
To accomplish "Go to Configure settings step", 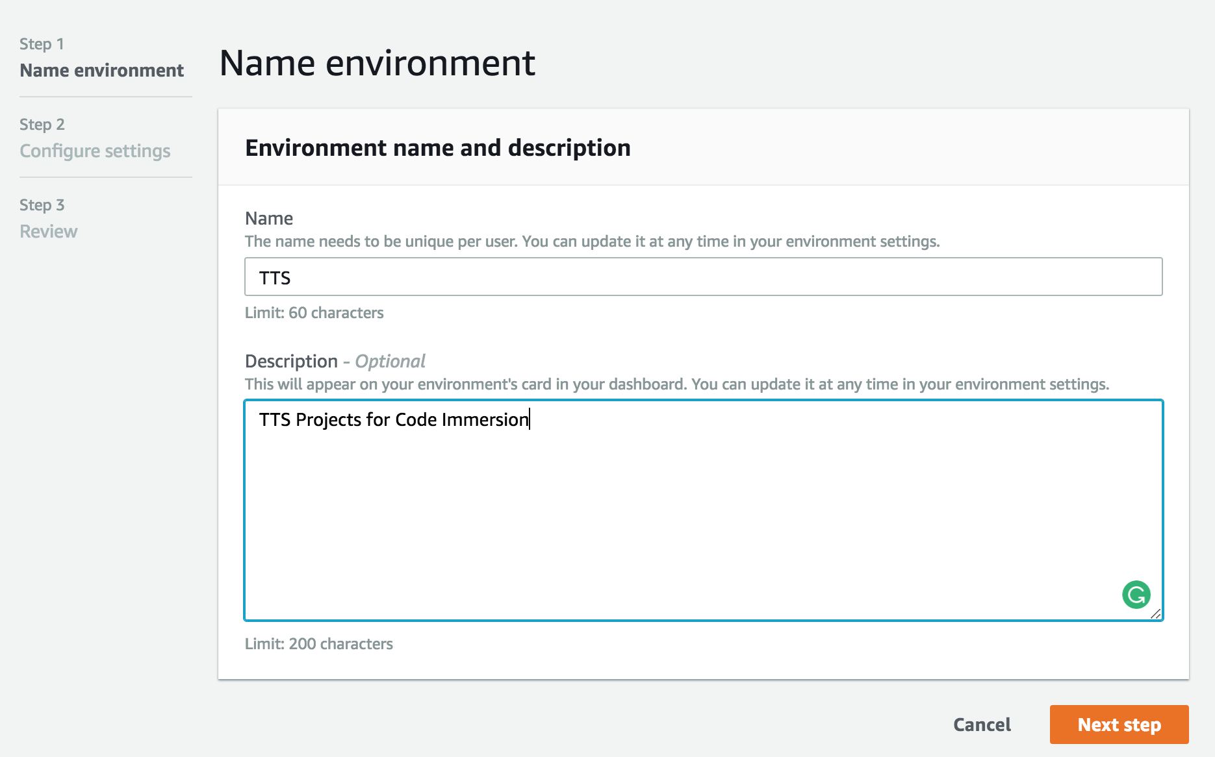I will tap(95, 151).
